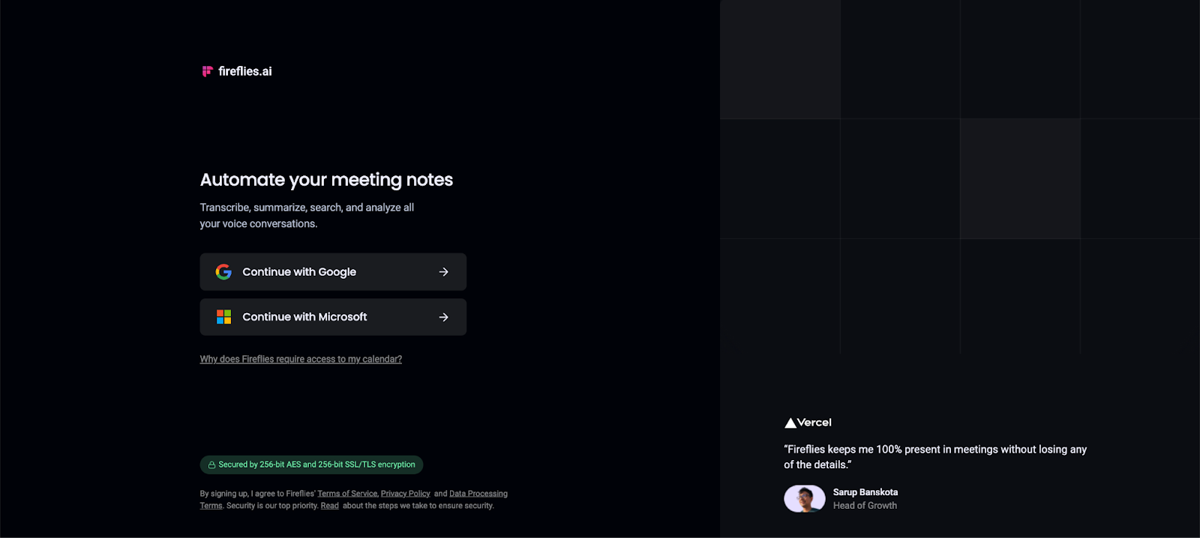Image resolution: width=1200 pixels, height=538 pixels.
Task: Click the Sarup Banskota name text
Action: click(x=865, y=492)
